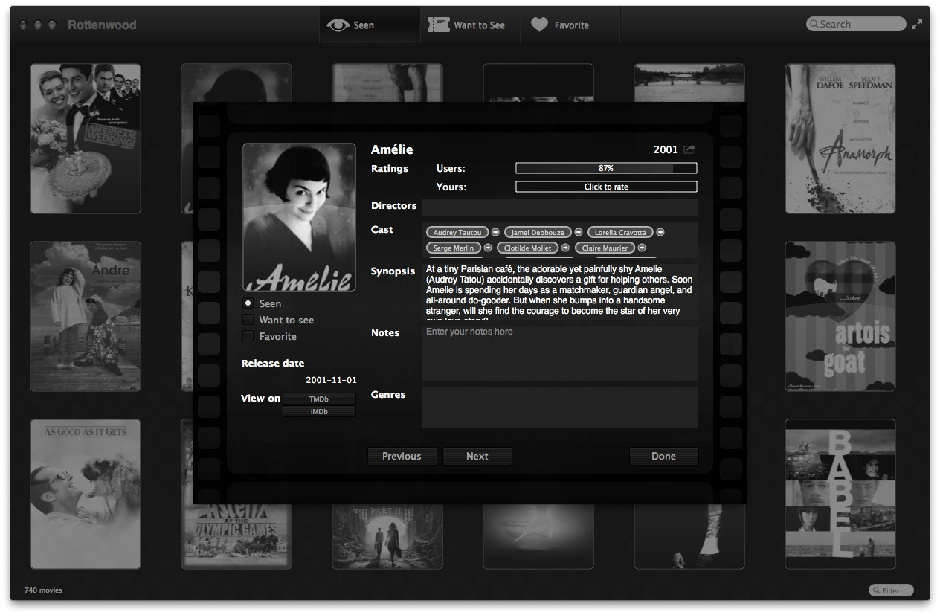The width and height of the screenshot is (940, 615).
Task: Select the Claire Maurier cast tag
Action: tap(605, 248)
